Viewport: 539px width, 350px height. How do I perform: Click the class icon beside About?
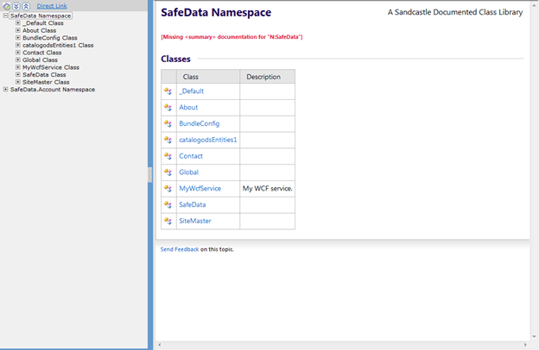[168, 108]
